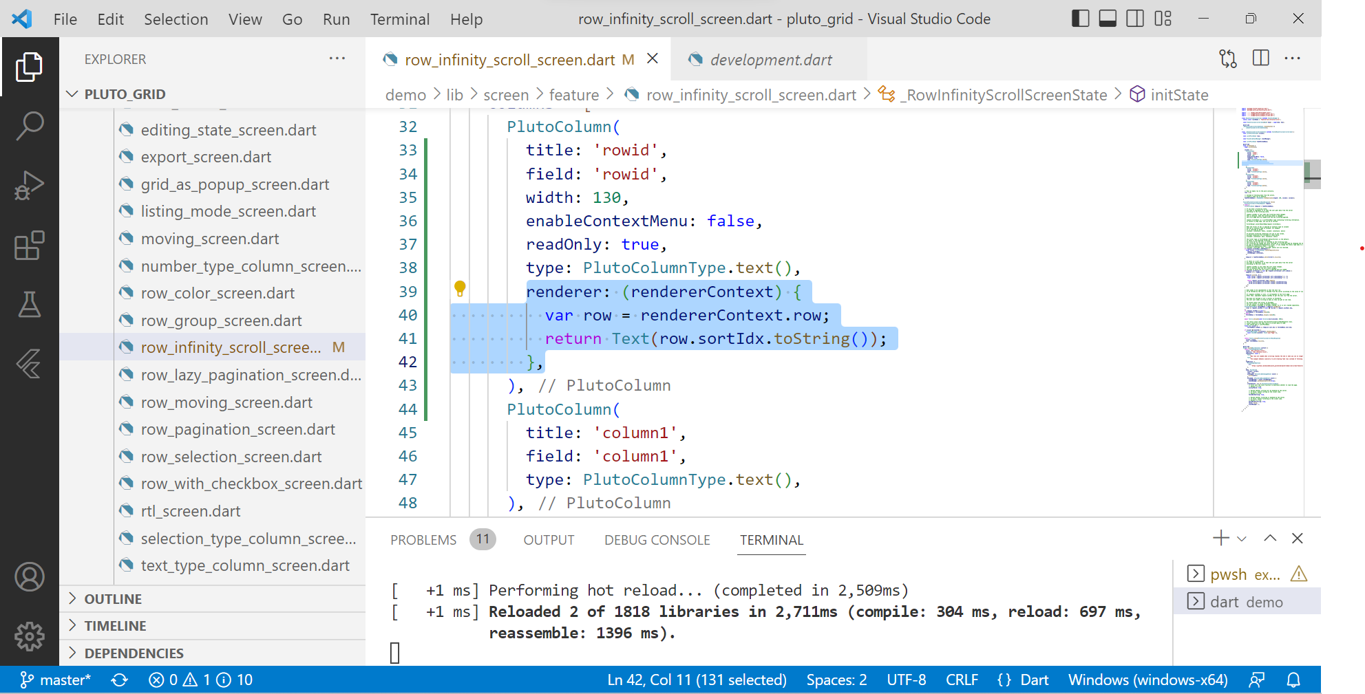The height and width of the screenshot is (694, 1365).
Task: Open rtl_screen.dart file
Action: [x=191, y=511]
